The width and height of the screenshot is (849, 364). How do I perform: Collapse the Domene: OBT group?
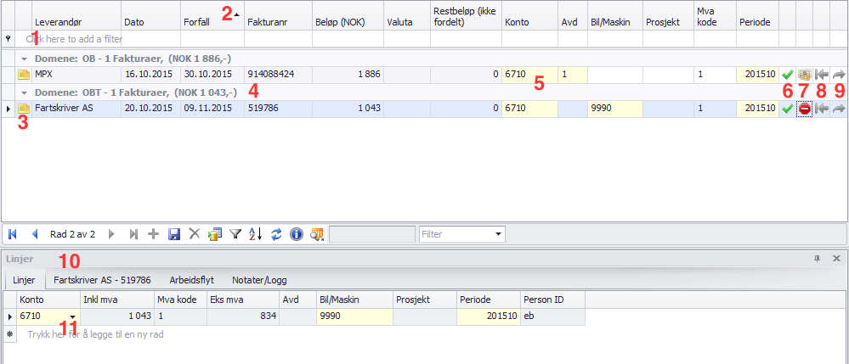pos(25,92)
